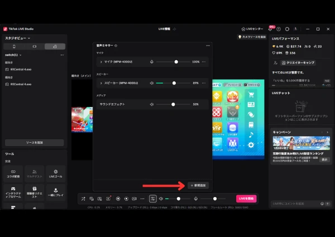Image resolution: width=335 pixels, height=237 pixels.
Task: Adjust the bottom toolbar speaker volume slider
Action: [178, 199]
